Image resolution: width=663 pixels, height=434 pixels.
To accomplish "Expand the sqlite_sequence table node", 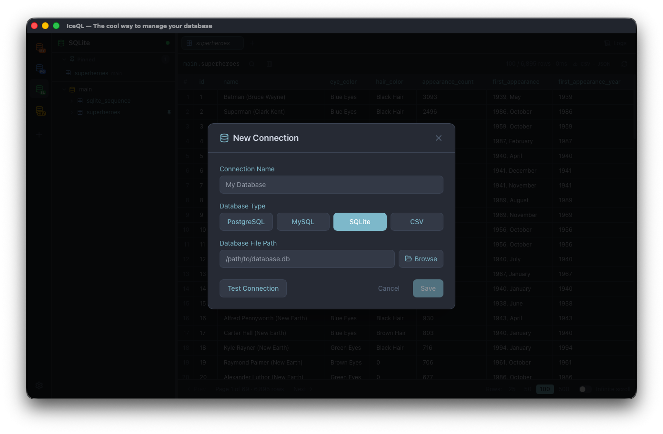I will coord(72,101).
